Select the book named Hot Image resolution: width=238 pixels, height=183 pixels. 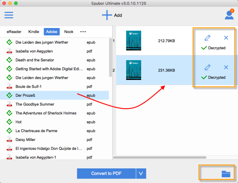tap(18, 122)
